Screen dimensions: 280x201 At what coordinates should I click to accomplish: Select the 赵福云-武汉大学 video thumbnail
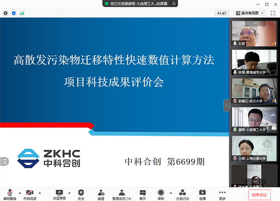tap(254, 91)
